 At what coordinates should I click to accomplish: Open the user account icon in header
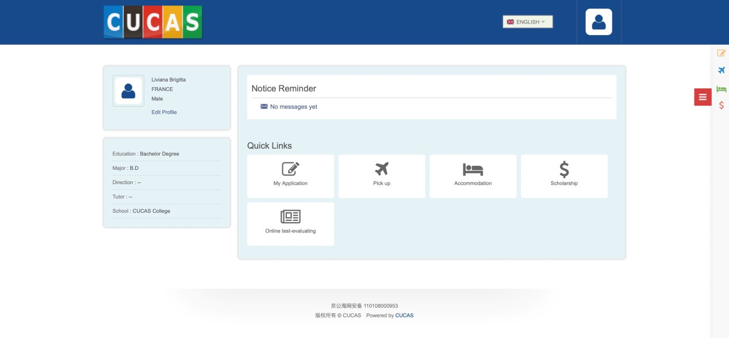tap(598, 22)
